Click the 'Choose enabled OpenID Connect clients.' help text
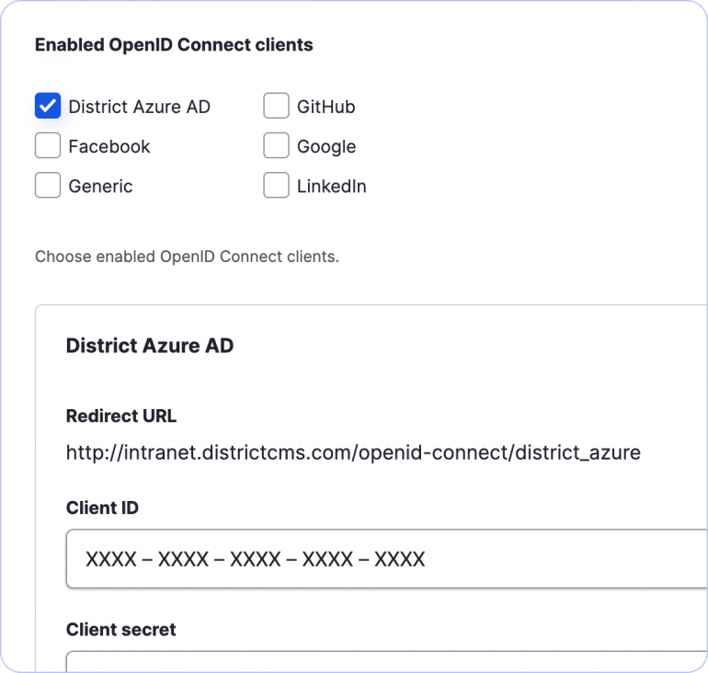The height and width of the screenshot is (673, 708). point(187,257)
